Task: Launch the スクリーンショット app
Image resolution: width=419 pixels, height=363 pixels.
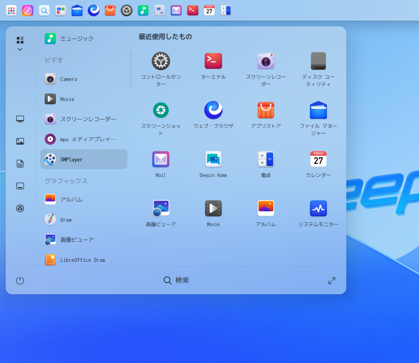Action: click(161, 111)
